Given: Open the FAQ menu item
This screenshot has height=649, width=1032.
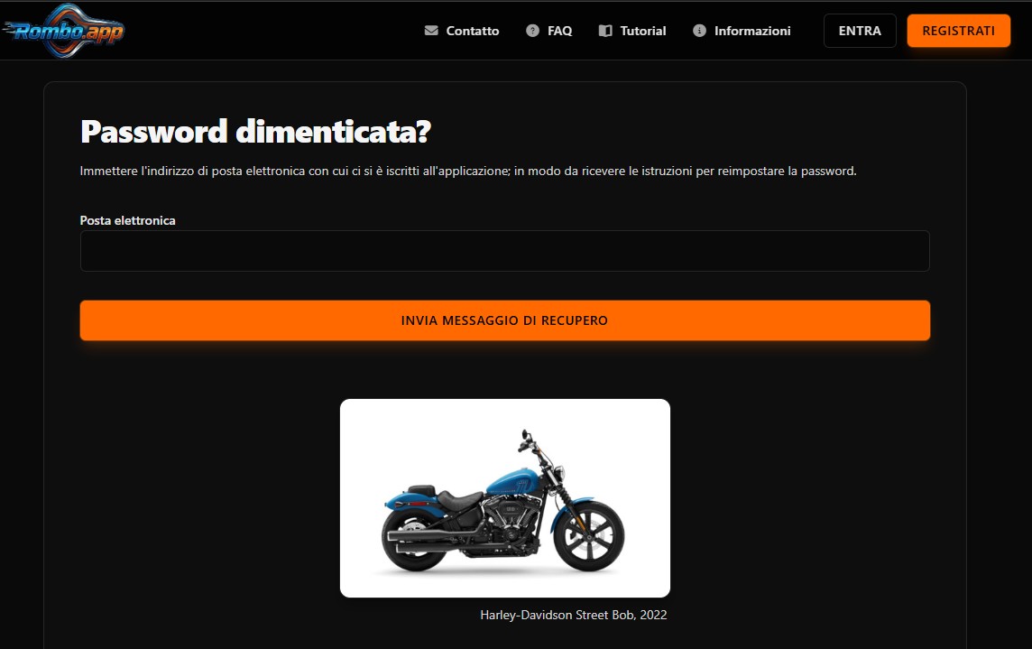Looking at the screenshot, I should pyautogui.click(x=548, y=31).
